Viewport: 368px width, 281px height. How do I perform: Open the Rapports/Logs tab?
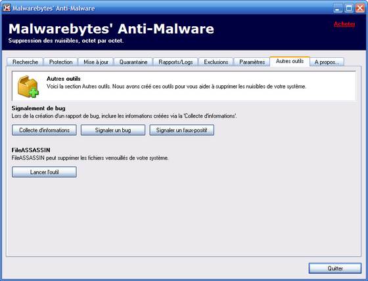tap(175, 62)
